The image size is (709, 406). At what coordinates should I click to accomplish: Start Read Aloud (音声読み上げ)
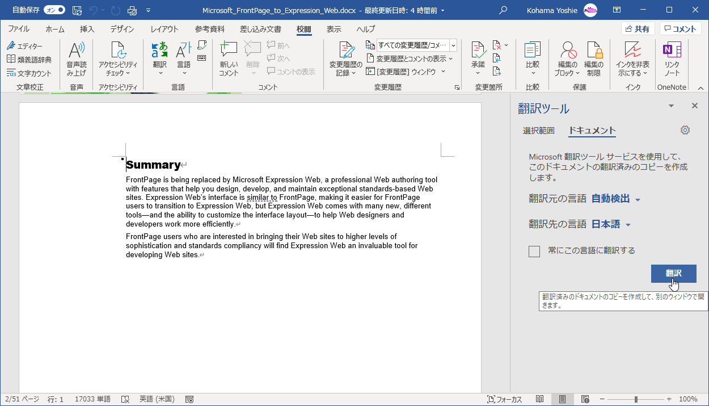point(76,59)
